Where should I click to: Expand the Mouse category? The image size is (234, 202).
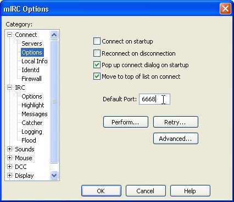(x=9, y=158)
